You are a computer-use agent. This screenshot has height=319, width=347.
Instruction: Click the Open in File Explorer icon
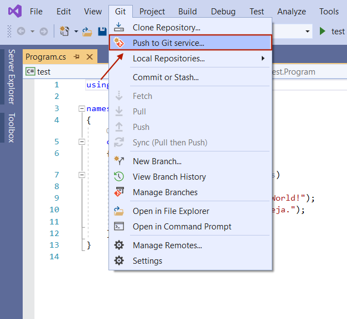point(118,211)
